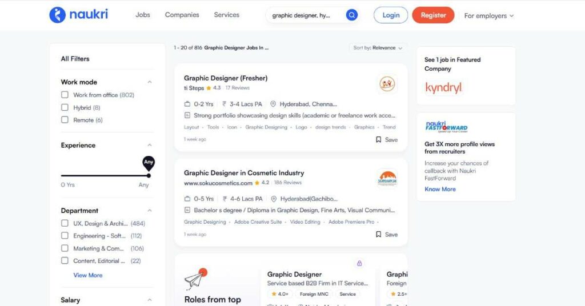Open the Companies menu
Screen dimensions: 585x306
[182, 15]
